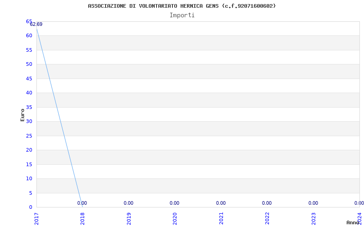Click the 0.00 value above 2022
The width and height of the screenshot is (364, 227).
click(x=267, y=203)
